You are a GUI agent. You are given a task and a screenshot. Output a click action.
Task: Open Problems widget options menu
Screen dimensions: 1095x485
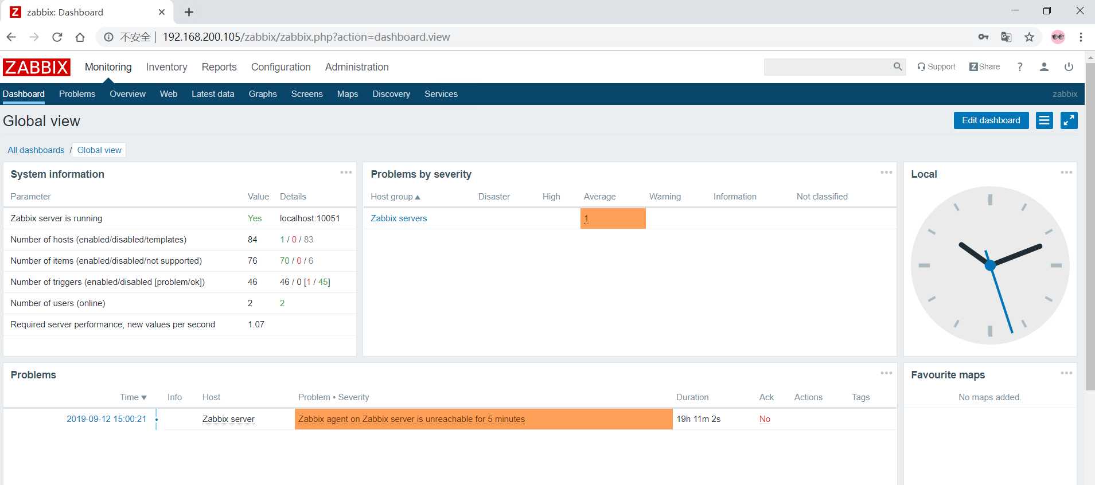886,373
